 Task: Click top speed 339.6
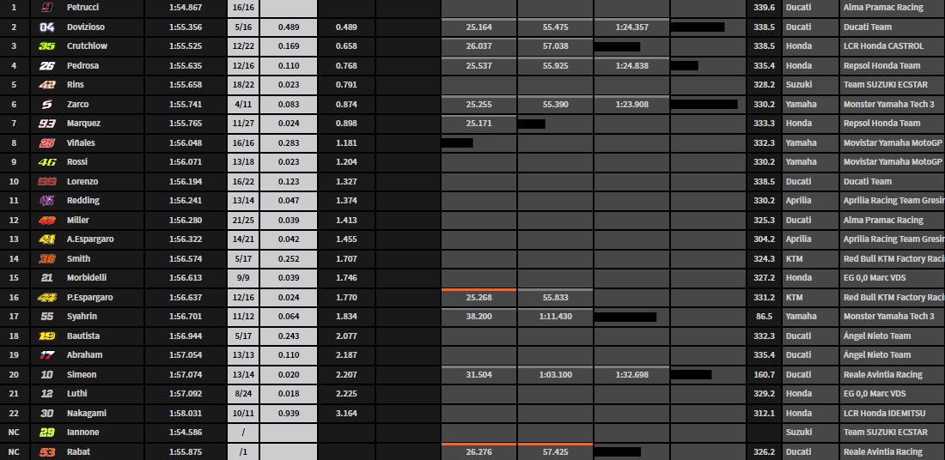coord(765,7)
